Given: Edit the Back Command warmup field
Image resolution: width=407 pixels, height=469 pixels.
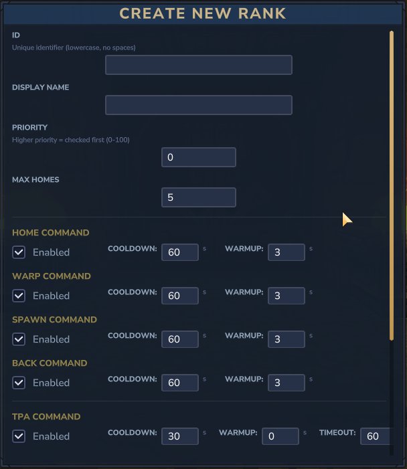Looking at the screenshot, I should [x=287, y=383].
